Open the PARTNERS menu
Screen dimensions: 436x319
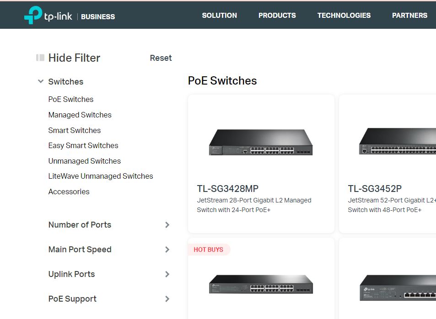click(409, 15)
